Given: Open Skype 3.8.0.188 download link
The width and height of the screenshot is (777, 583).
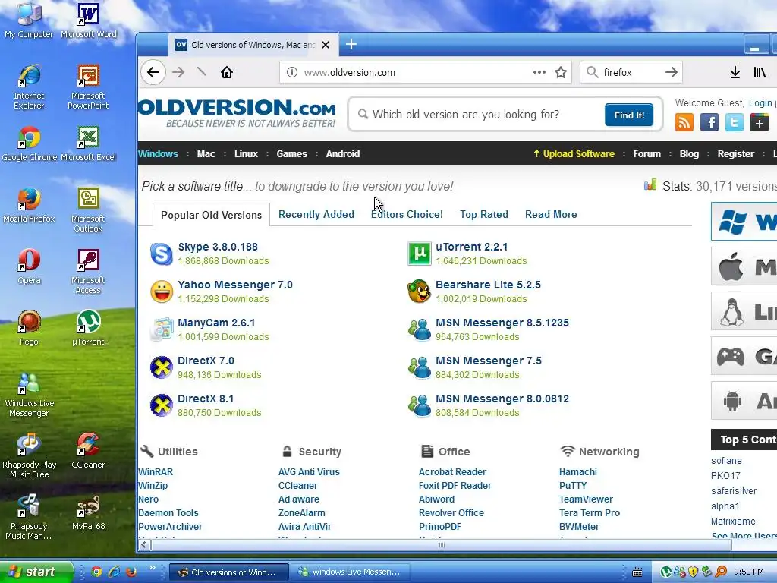Looking at the screenshot, I should point(218,247).
